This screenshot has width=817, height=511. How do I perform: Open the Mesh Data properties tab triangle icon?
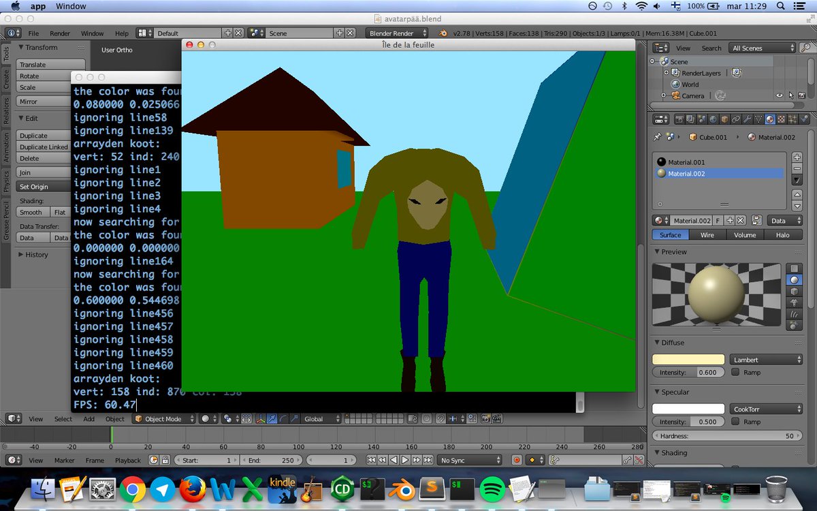pos(758,119)
